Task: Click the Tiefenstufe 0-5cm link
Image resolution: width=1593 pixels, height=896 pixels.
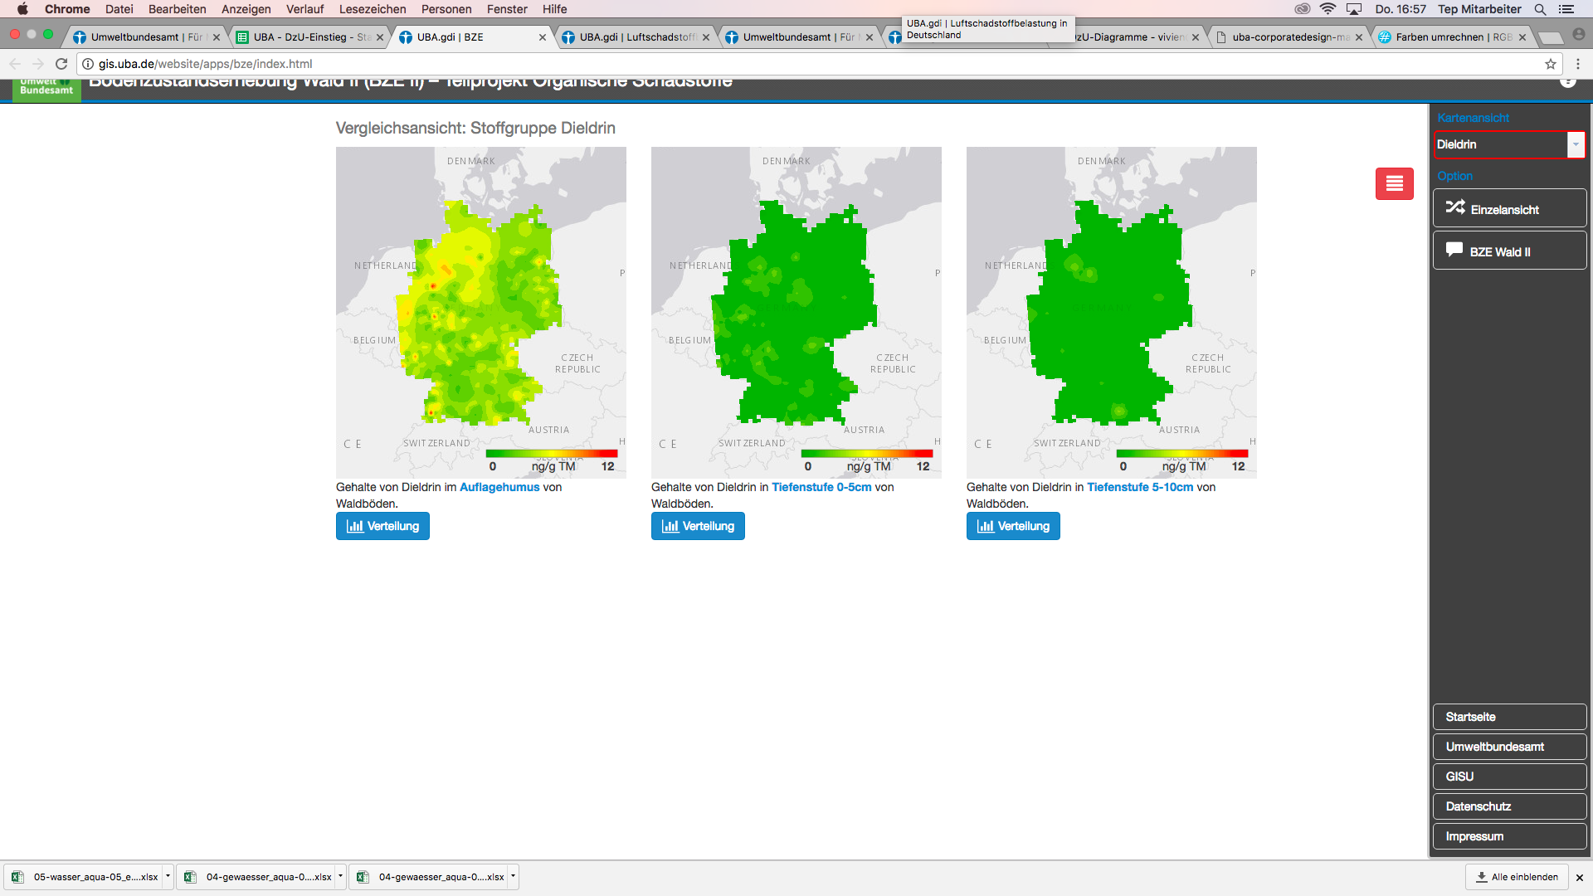Action: 821,487
